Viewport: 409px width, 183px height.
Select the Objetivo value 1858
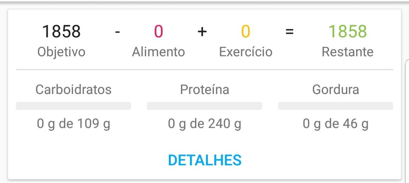tap(61, 31)
